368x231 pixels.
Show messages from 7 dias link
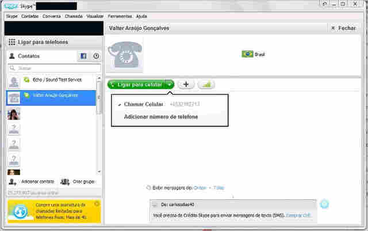[218, 188]
